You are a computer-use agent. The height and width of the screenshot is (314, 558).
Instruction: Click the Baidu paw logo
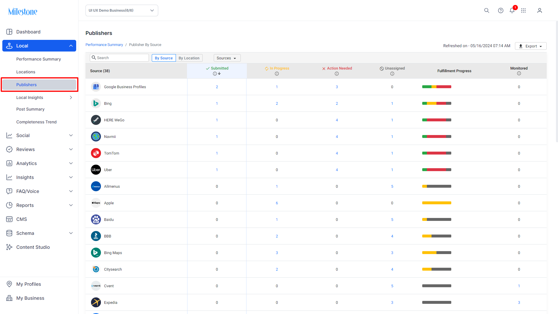[96, 219]
